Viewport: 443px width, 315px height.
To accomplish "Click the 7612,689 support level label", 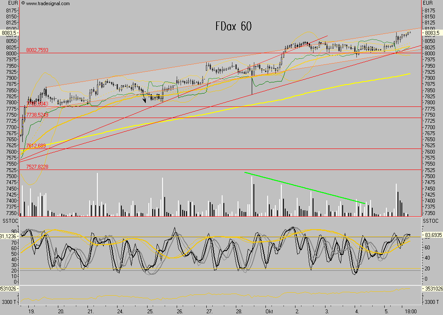I will tap(36, 146).
